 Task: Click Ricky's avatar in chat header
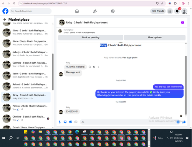point(62,23)
